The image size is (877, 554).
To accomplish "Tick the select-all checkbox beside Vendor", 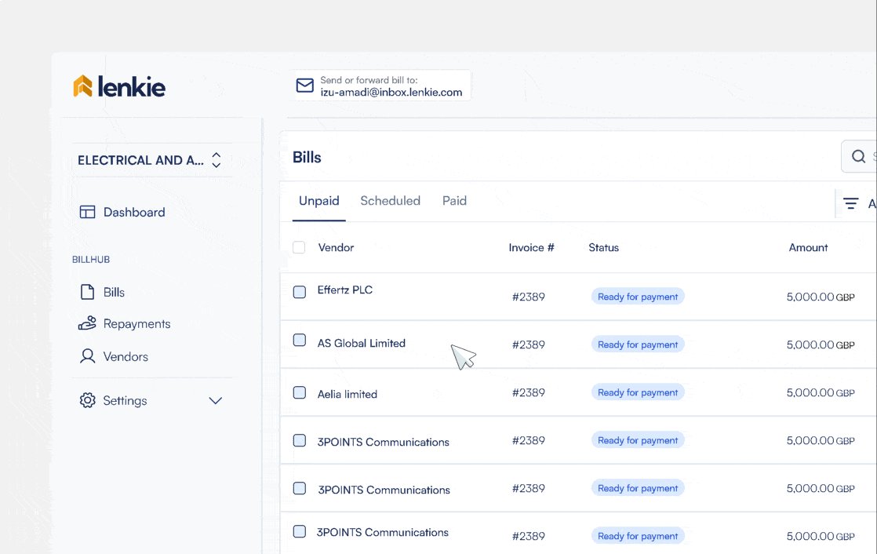I will pyautogui.click(x=299, y=247).
